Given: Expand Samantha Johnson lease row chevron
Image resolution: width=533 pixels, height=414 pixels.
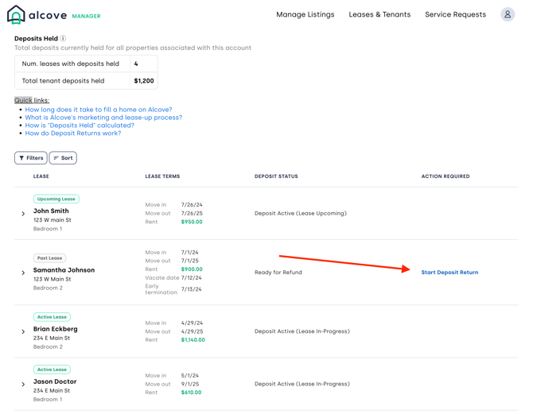Looking at the screenshot, I should 23,273.
